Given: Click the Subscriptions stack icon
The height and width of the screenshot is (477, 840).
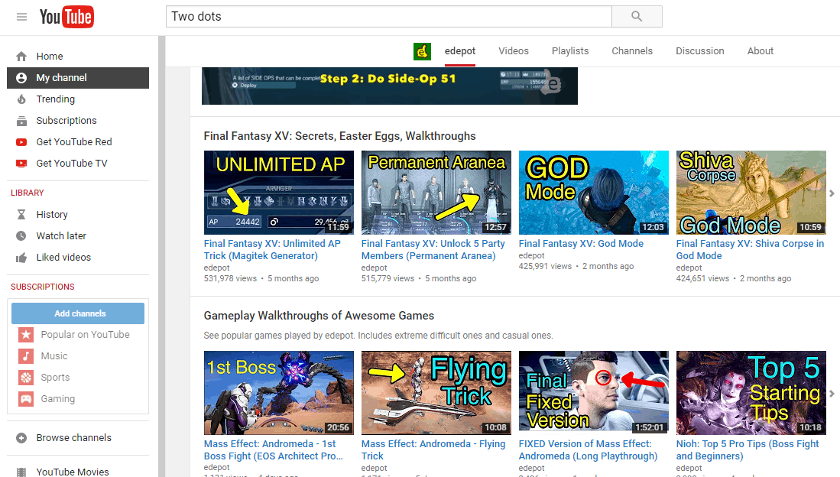Looking at the screenshot, I should click(21, 121).
